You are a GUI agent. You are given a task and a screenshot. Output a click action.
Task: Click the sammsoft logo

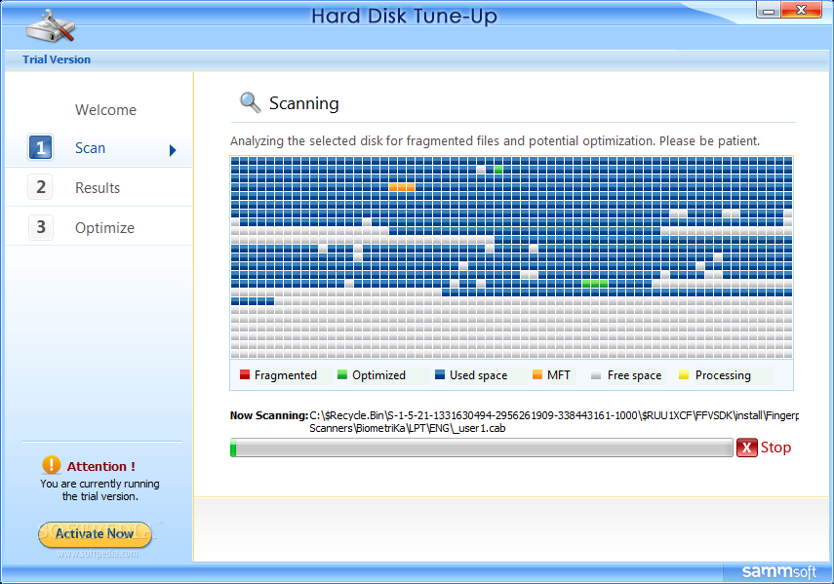click(x=778, y=571)
